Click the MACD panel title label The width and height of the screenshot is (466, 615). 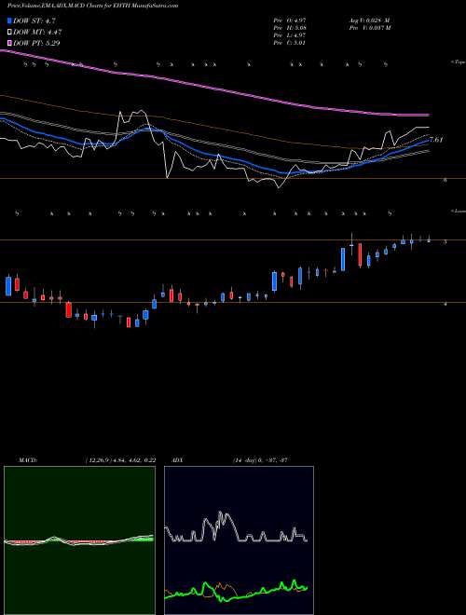point(27,459)
